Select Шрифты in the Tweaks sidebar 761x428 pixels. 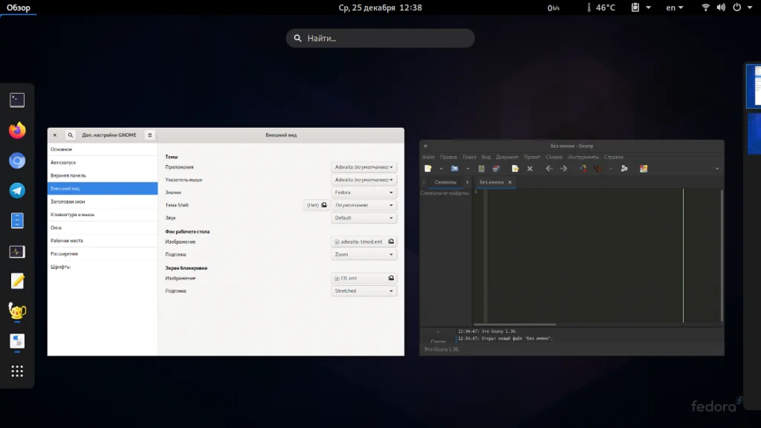click(x=61, y=267)
